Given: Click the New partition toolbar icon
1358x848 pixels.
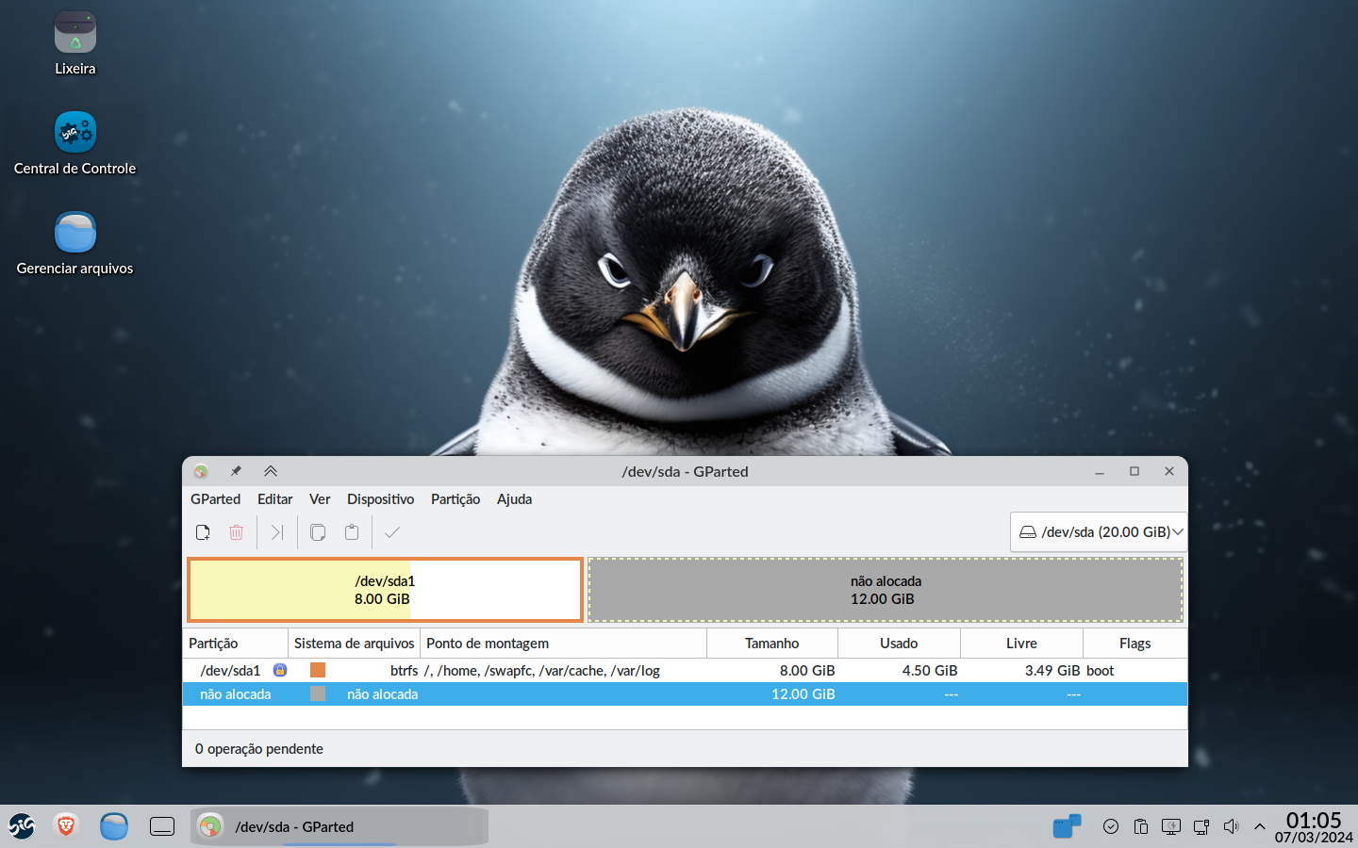Looking at the screenshot, I should click(203, 532).
